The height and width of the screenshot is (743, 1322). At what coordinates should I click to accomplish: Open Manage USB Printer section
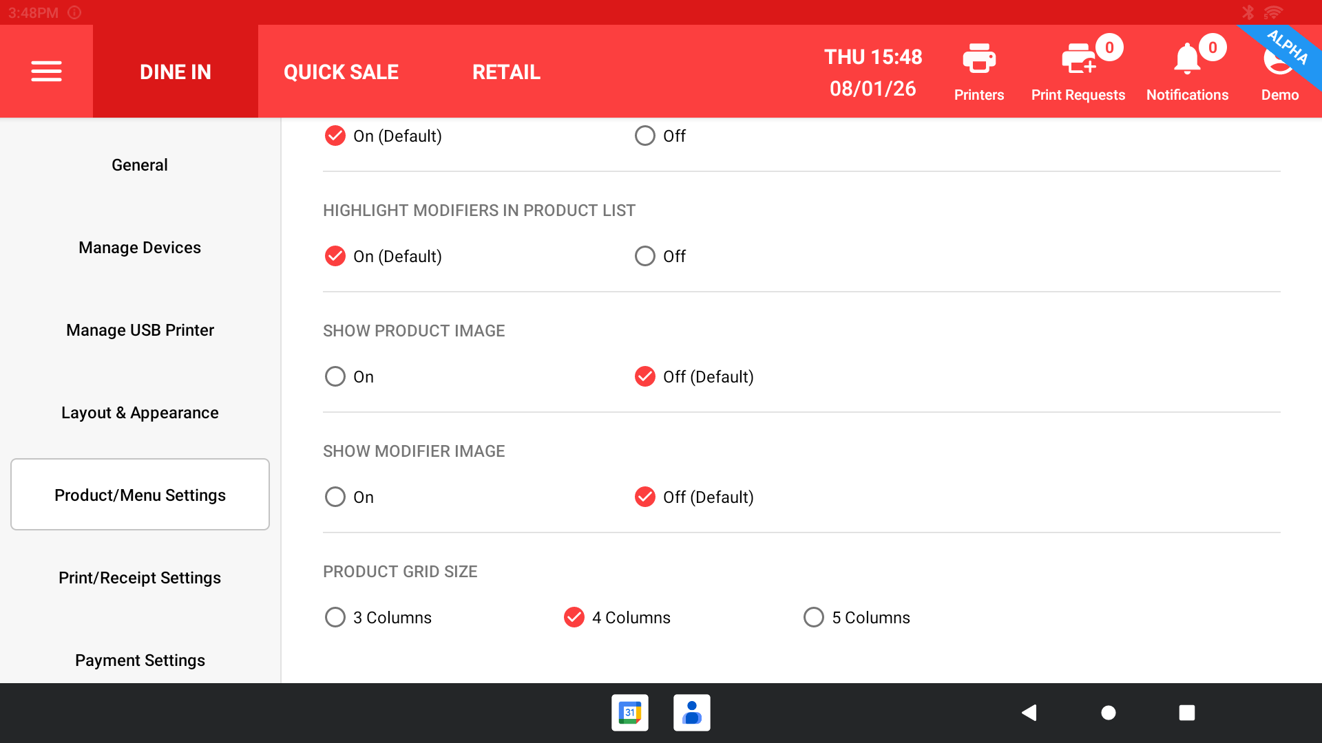point(140,330)
